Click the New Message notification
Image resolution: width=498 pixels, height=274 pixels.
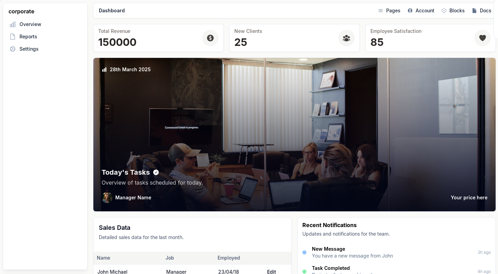(396, 252)
